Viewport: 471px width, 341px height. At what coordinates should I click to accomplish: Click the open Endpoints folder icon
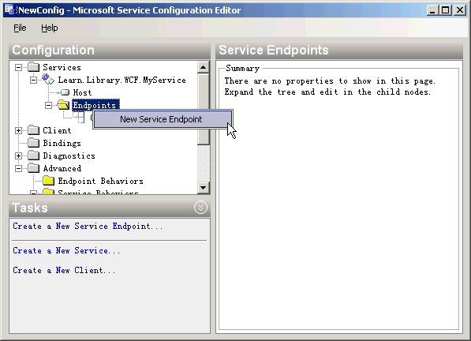[63, 105]
